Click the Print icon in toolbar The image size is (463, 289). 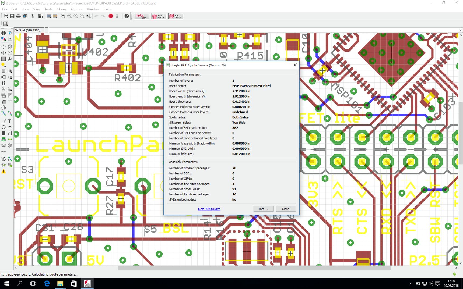(x=18, y=16)
